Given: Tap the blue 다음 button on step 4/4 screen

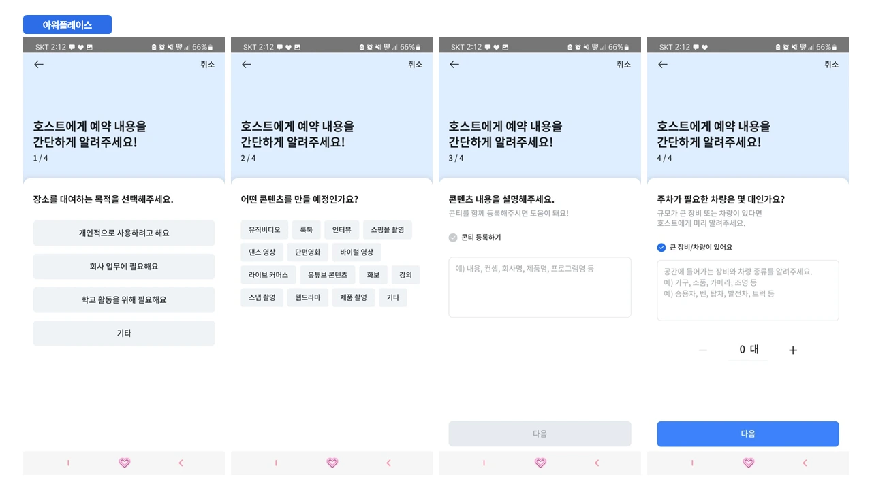Looking at the screenshot, I should click(x=748, y=434).
